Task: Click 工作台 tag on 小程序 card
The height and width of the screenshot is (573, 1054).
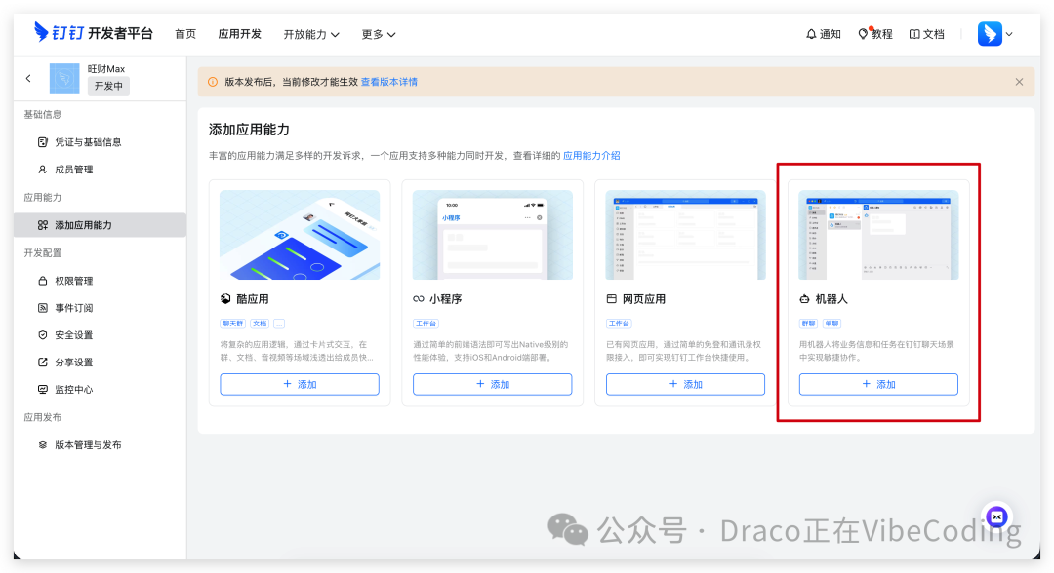Action: [426, 324]
